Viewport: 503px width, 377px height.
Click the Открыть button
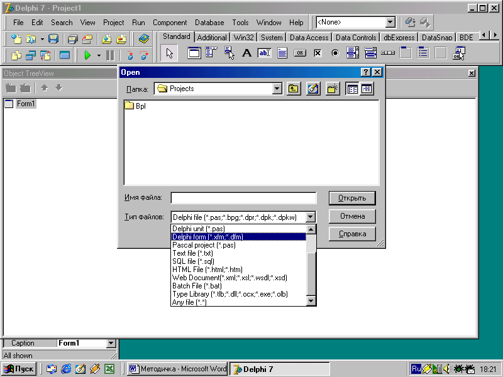click(x=352, y=198)
